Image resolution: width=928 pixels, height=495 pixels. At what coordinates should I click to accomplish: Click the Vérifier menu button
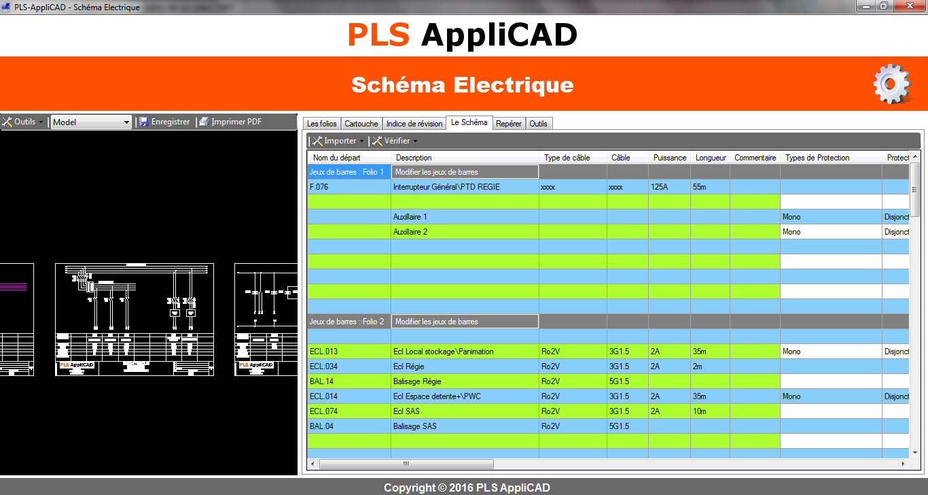(x=395, y=141)
